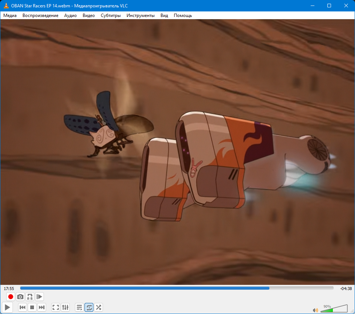Skip to the next media item
355x314 pixels.
tap(42, 307)
